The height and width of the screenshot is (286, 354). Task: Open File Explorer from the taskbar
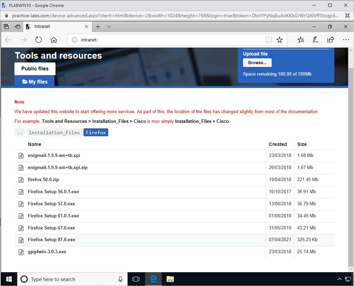[x=170, y=279]
